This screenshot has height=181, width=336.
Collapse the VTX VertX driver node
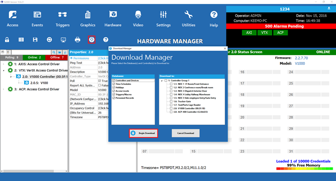[x=3, y=70]
